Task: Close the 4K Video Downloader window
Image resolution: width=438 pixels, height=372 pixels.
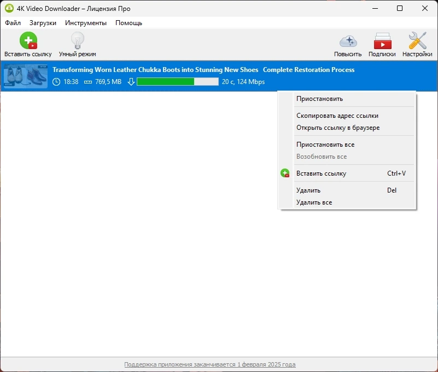Action: (424, 8)
